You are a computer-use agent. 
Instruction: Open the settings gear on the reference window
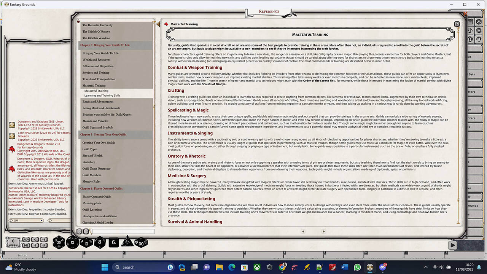click(x=457, y=24)
